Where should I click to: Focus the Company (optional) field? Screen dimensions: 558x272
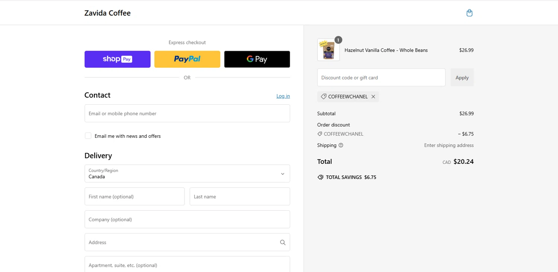[x=187, y=219]
